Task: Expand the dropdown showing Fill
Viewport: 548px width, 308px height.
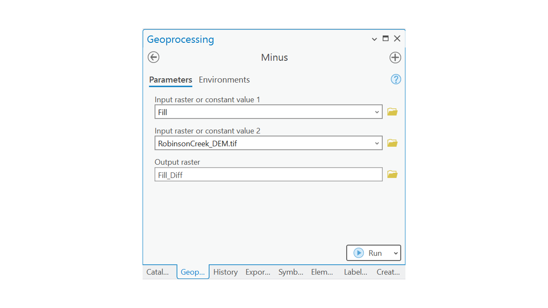Action: point(377,112)
